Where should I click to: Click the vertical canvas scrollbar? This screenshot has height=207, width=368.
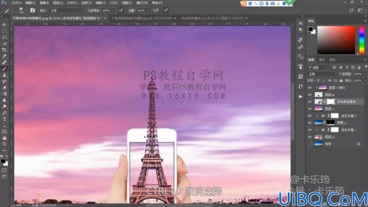293,112
